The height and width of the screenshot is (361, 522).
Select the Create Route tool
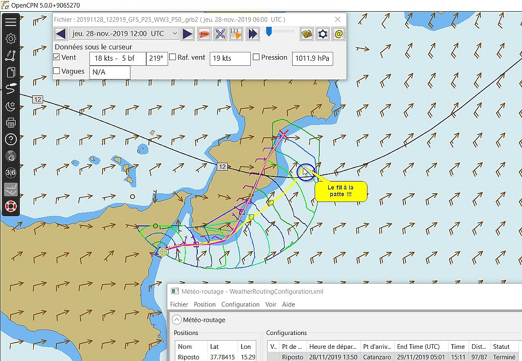11,56
